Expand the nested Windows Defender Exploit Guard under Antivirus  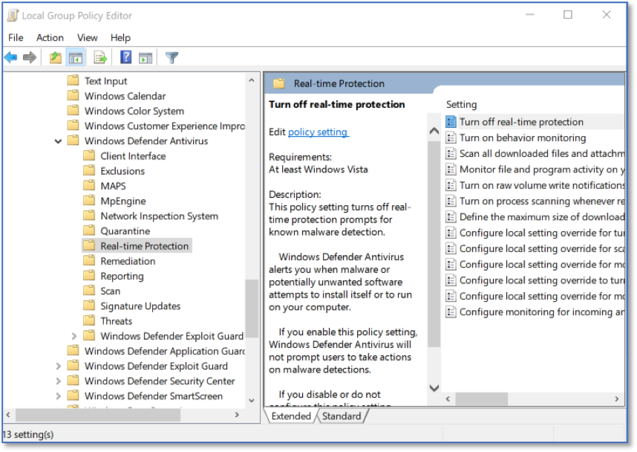[74, 336]
